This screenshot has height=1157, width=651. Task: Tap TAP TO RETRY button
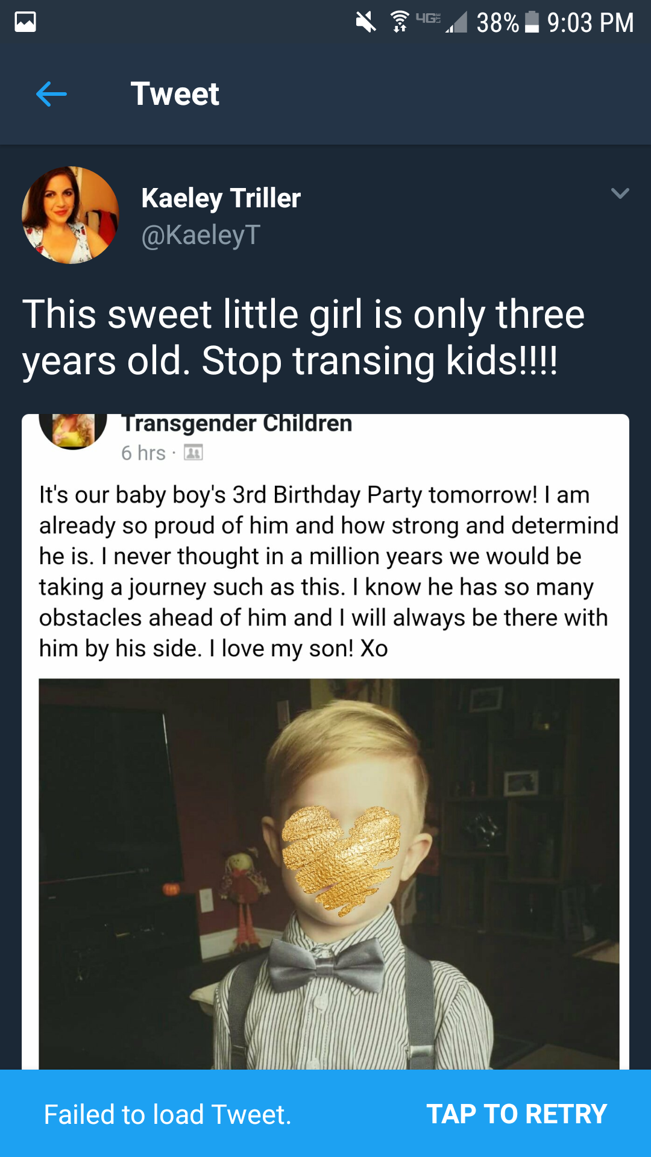coord(517,1114)
